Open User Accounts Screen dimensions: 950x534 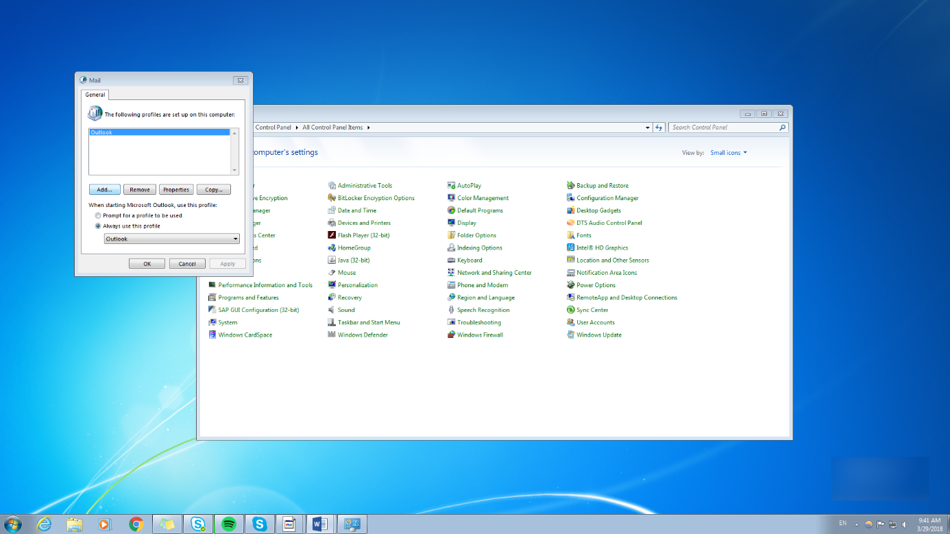590,323
